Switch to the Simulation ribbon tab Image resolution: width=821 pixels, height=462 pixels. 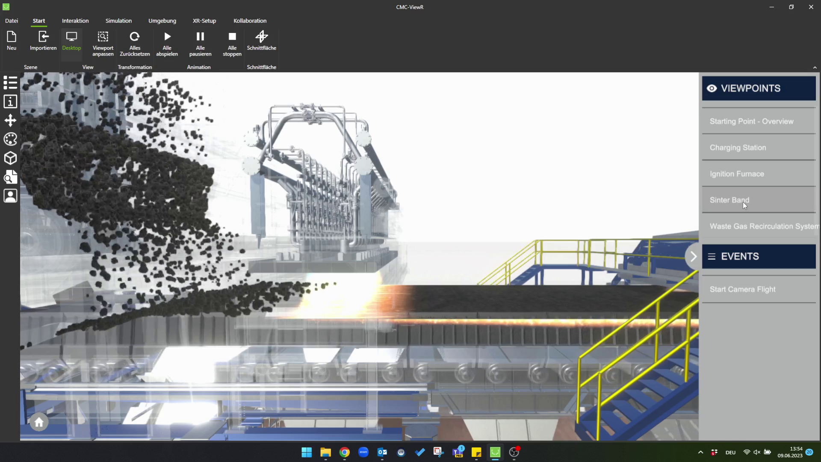(118, 21)
